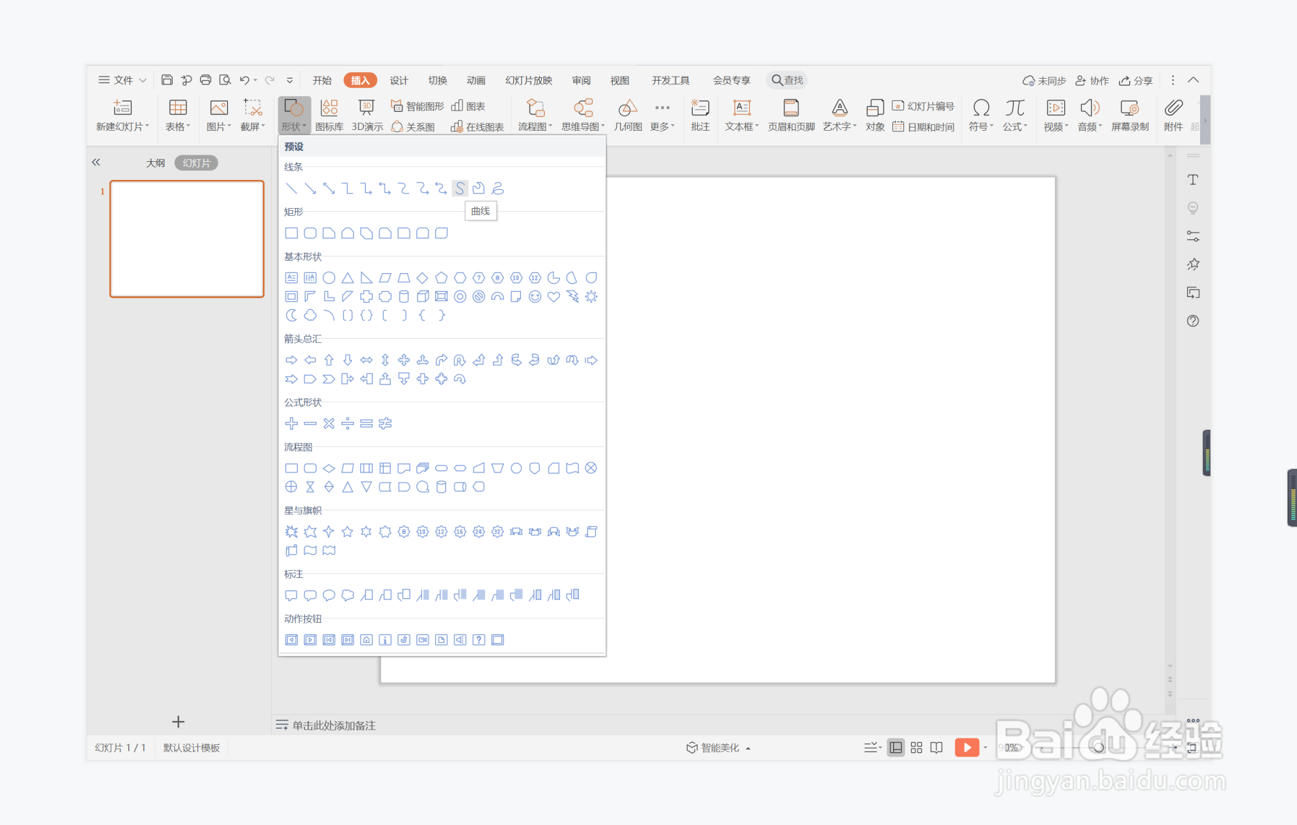The height and width of the screenshot is (825, 1297).
Task: Click 单击此处添加备注 notes field
Action: (x=334, y=725)
